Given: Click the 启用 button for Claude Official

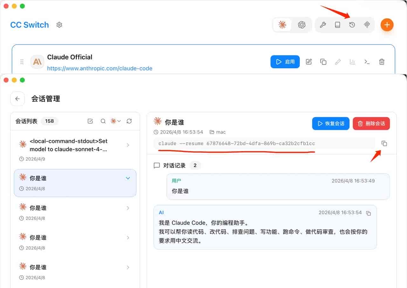Looking at the screenshot, I should [285, 62].
